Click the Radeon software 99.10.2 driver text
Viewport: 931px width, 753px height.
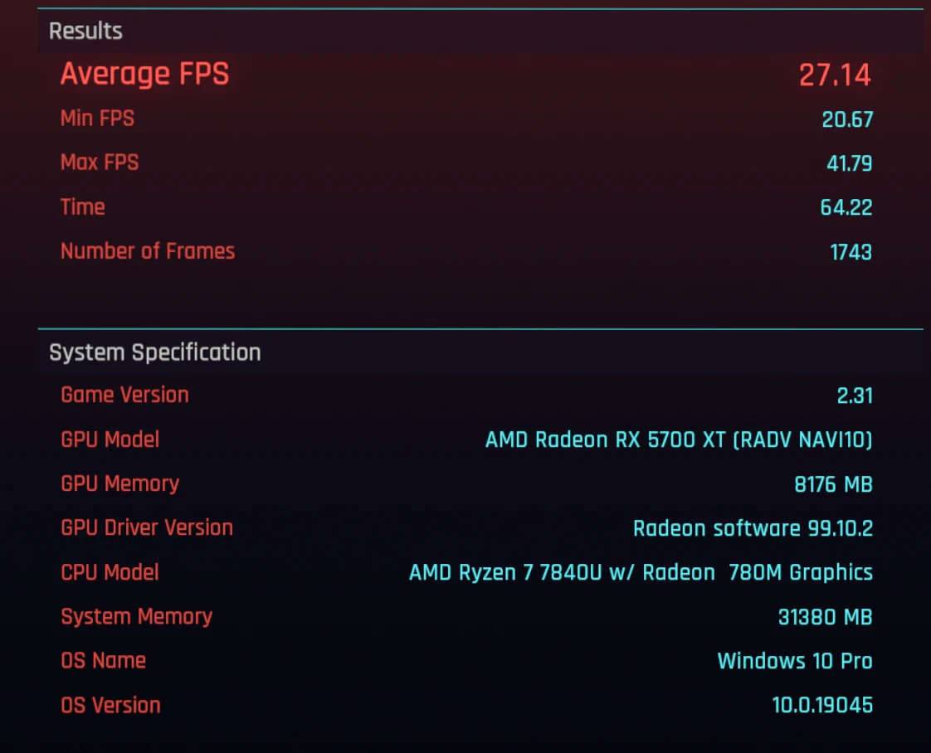pos(753,529)
